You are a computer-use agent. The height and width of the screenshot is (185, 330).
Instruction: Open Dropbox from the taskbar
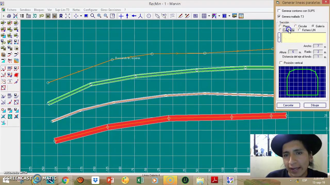click(95, 180)
